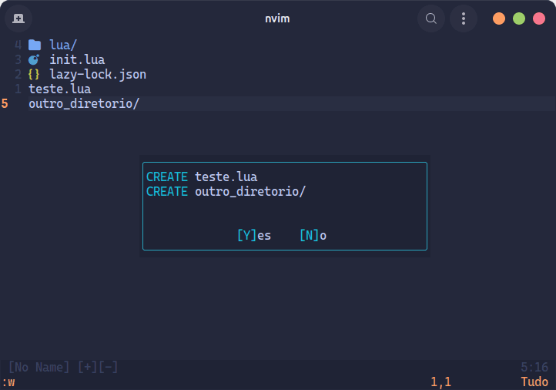Image resolution: width=556 pixels, height=390 pixels.
Task: Click the braces JSON icon for lazy-lock.json
Action: (34, 75)
